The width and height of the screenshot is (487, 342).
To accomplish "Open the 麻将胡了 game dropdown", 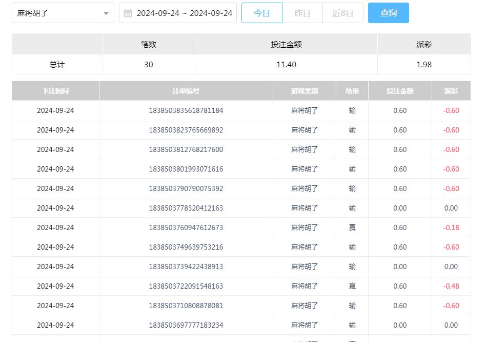I will [x=56, y=13].
